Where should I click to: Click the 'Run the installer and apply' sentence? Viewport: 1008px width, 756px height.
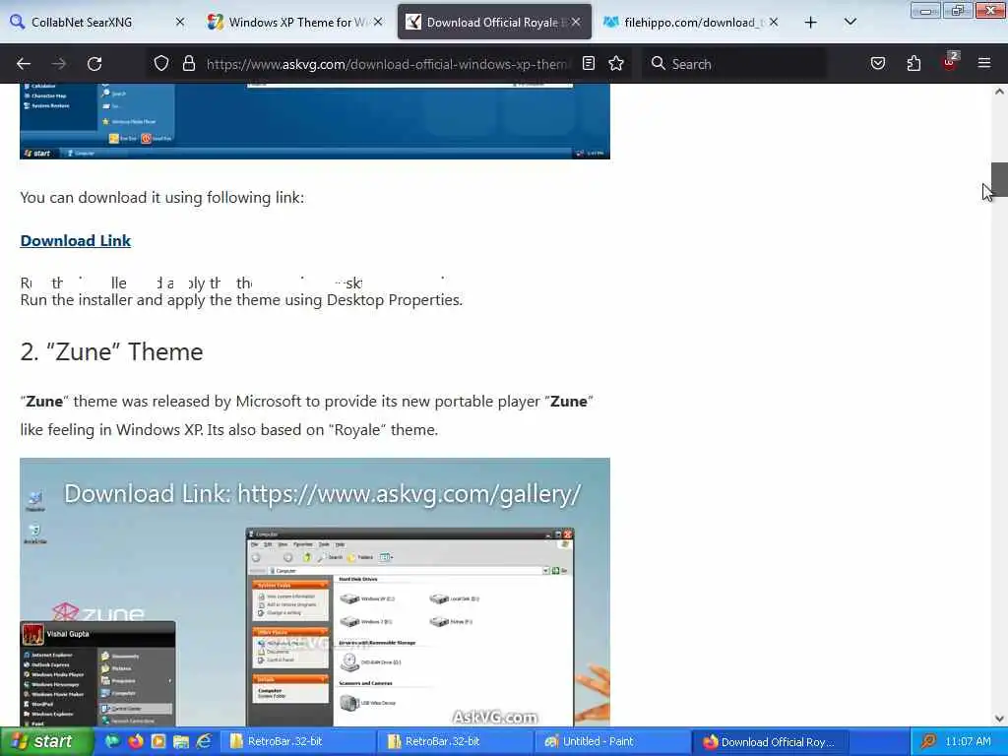point(241,299)
